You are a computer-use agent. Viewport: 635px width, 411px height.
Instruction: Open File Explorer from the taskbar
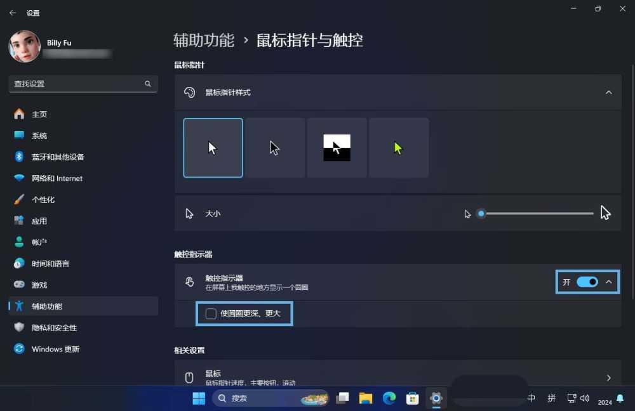(365, 398)
